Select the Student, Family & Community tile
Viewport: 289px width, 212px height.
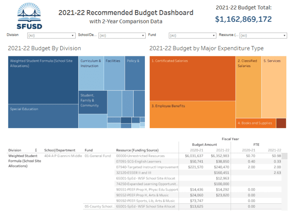93,102
